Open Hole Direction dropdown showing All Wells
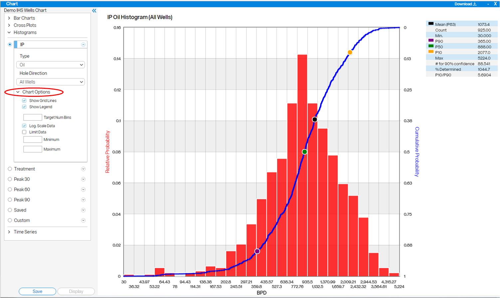Screen dimensions: 500x298 pos(51,82)
